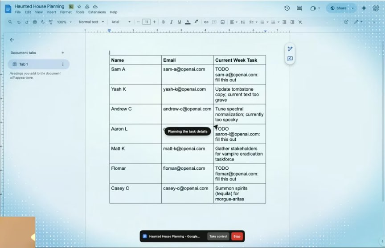Open the Google Docs home icon
The width and height of the screenshot is (385, 248).
click(x=8, y=9)
